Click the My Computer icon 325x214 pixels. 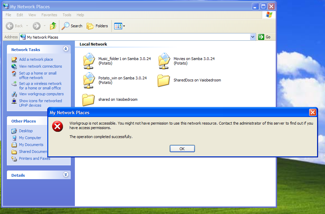click(14, 138)
